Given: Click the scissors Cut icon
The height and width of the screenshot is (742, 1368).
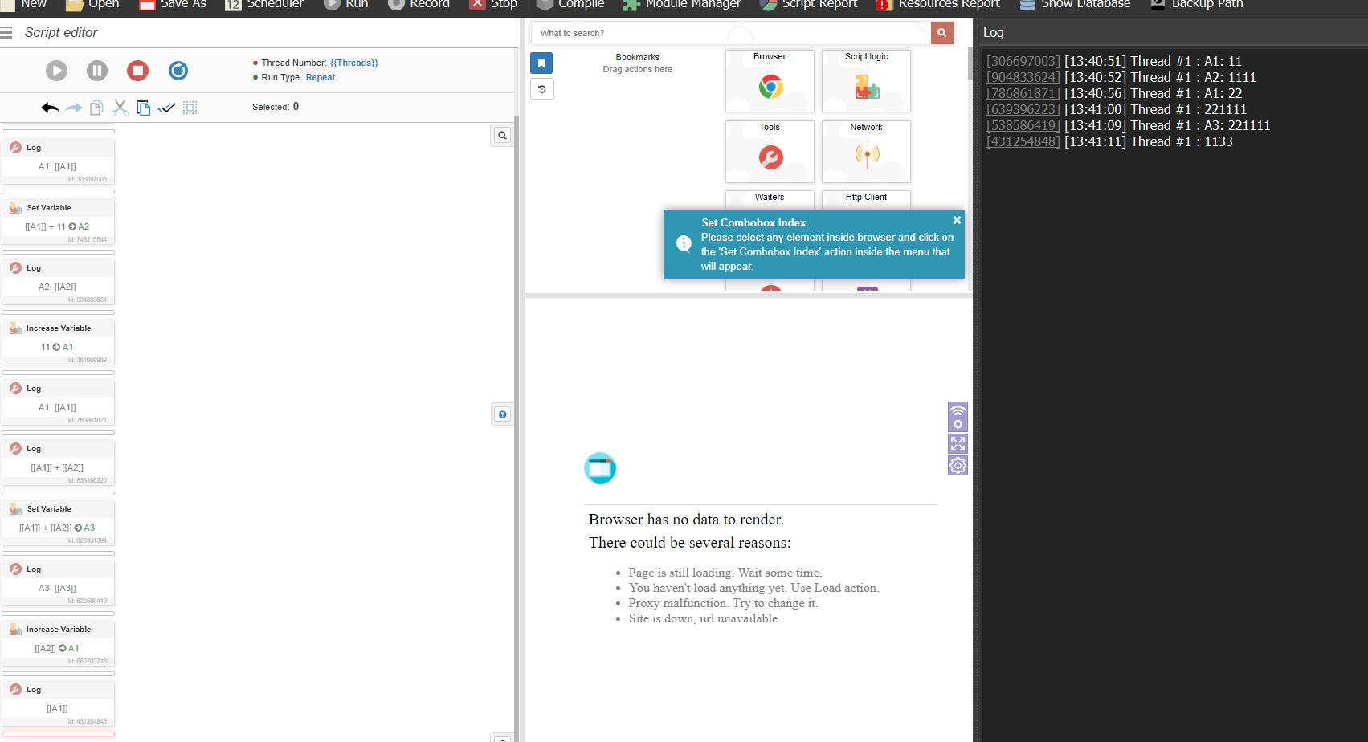Looking at the screenshot, I should (x=120, y=108).
